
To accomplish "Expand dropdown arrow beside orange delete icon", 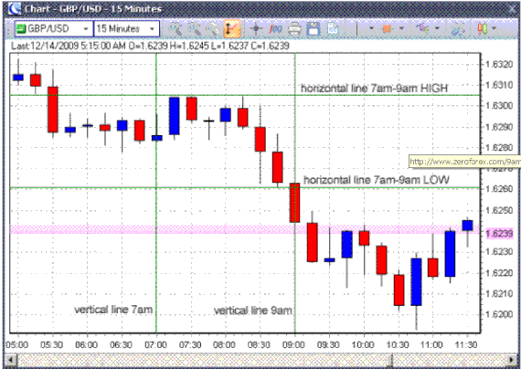I will click(x=401, y=28).
